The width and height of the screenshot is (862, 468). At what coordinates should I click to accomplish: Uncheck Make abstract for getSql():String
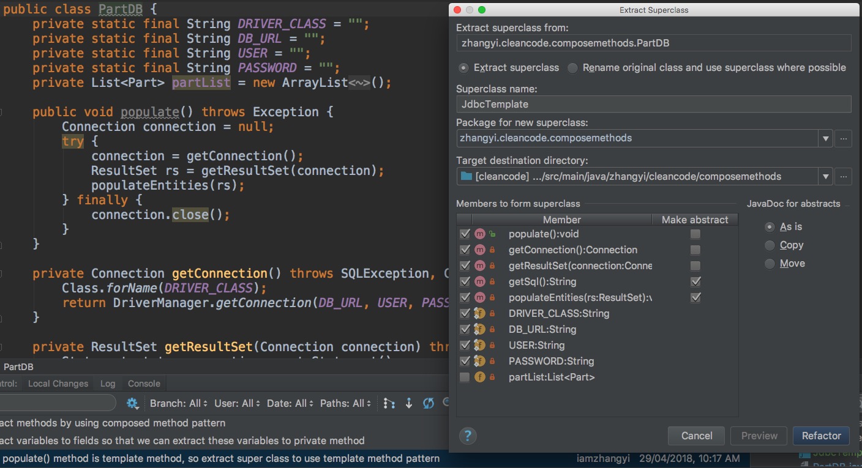[695, 281]
